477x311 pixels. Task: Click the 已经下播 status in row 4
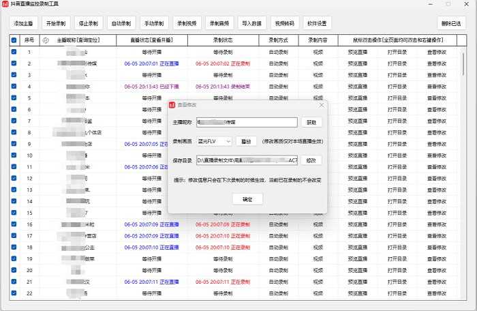169,87
